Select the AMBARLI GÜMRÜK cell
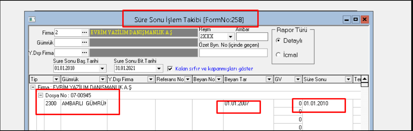The image size is (413, 131). point(84,103)
